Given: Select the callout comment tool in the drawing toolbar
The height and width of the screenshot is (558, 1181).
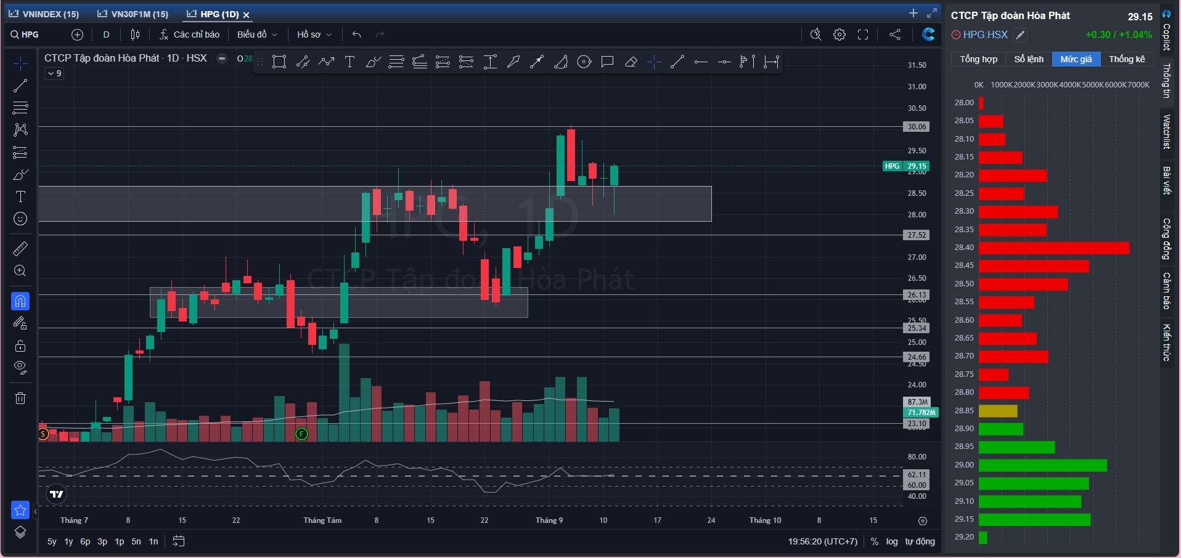Looking at the screenshot, I should pyautogui.click(x=607, y=62).
